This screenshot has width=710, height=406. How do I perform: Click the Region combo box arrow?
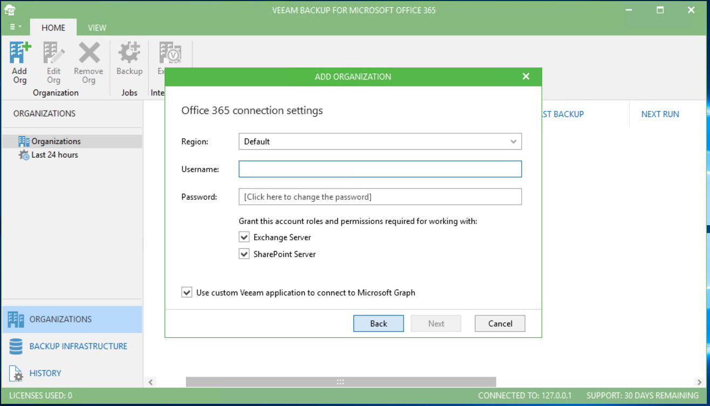(x=514, y=141)
